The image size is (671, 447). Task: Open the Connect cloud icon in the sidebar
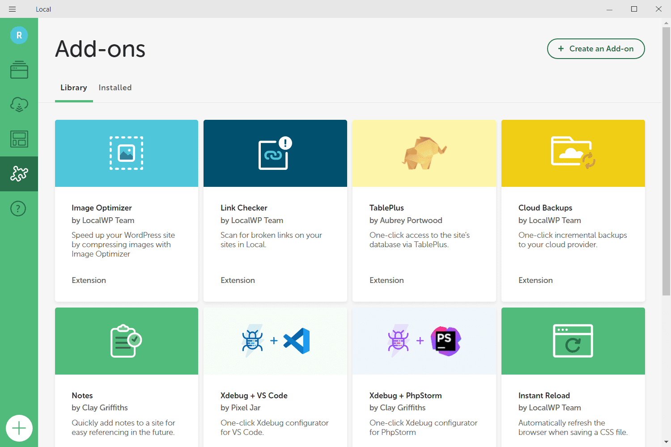point(19,105)
